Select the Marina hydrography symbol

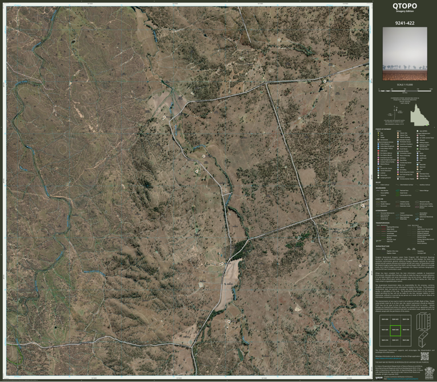417,219
